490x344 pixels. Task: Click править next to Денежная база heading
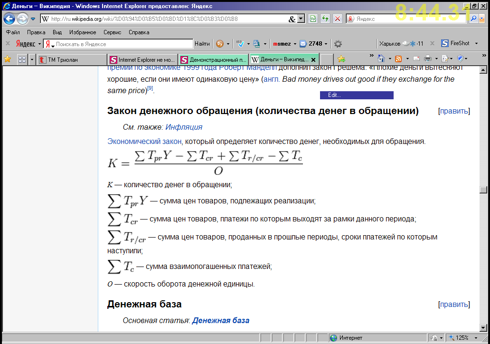pyautogui.click(x=454, y=305)
